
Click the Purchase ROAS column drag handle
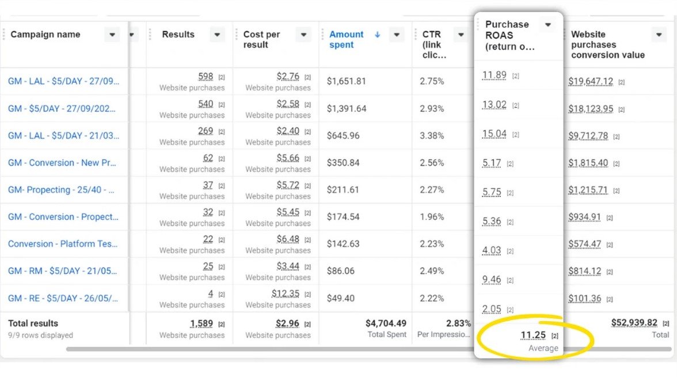478,24
